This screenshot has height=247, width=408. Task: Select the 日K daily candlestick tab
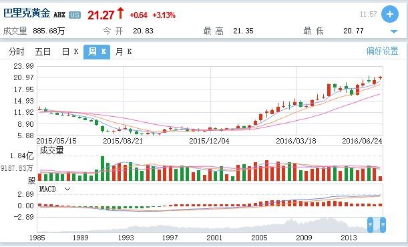[70, 52]
